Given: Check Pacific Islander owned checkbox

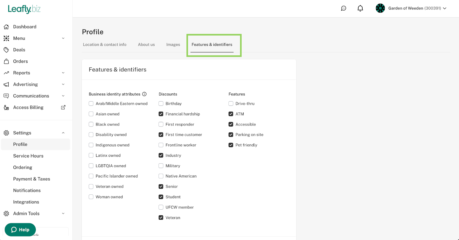Looking at the screenshot, I should pyautogui.click(x=91, y=176).
